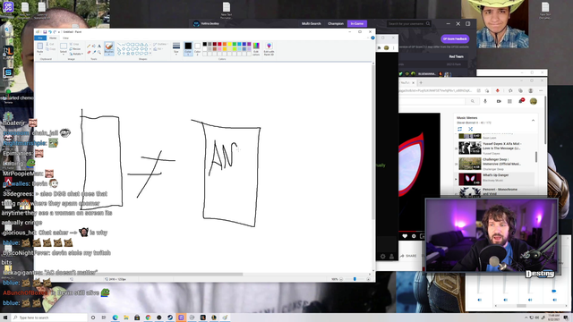The height and width of the screenshot is (322, 573).
Task: Switch to the Home tab in Paint
Action: click(x=53, y=38)
